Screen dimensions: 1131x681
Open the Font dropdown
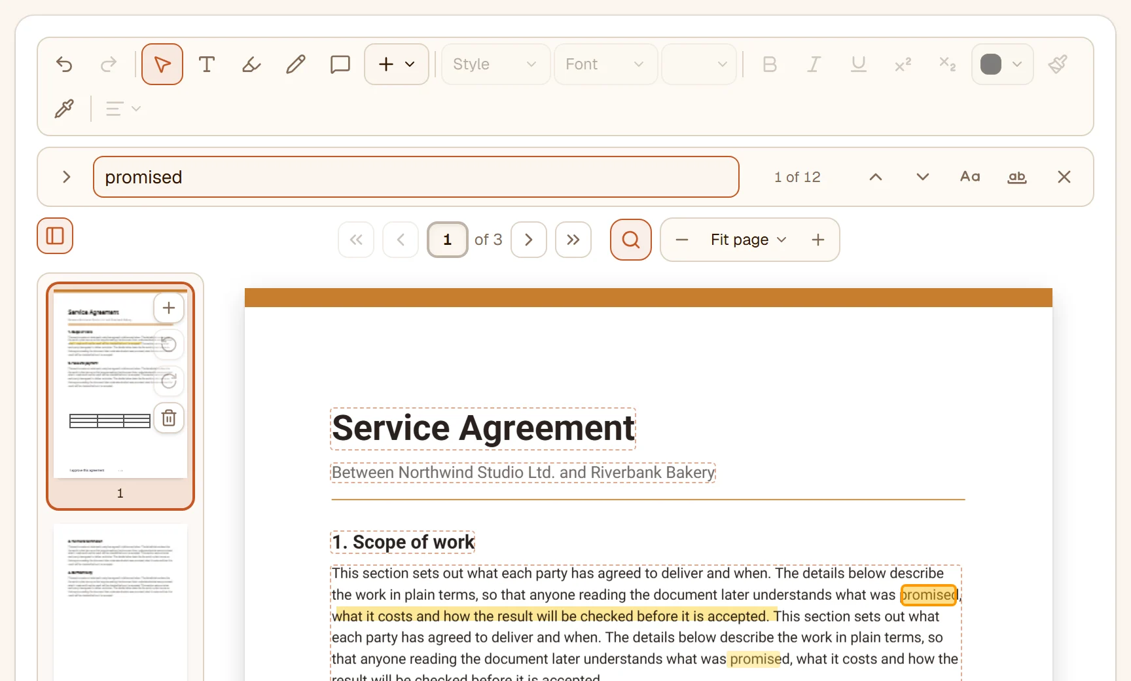(x=605, y=64)
